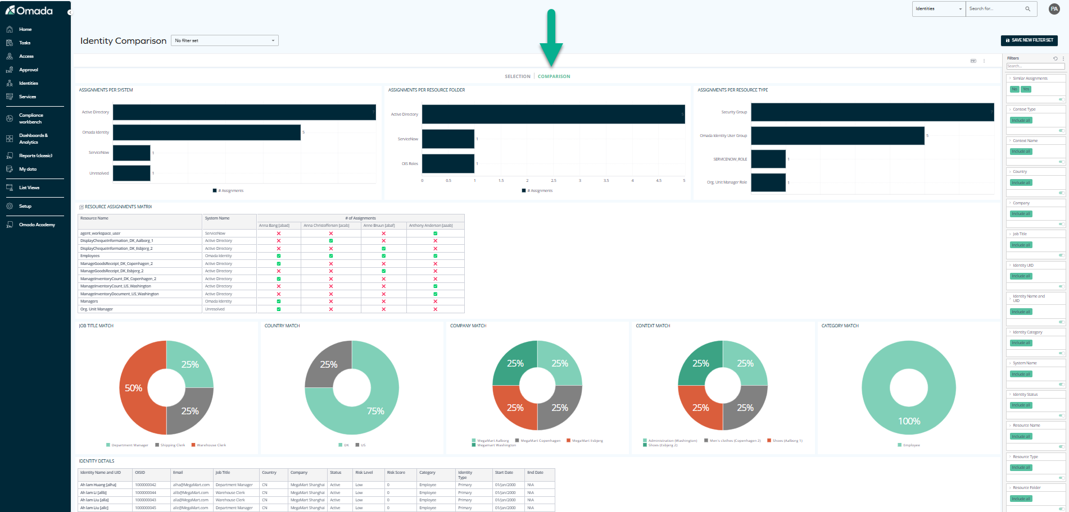The image size is (1069, 512).
Task: Click the Identities sidebar icon
Action: (10, 83)
